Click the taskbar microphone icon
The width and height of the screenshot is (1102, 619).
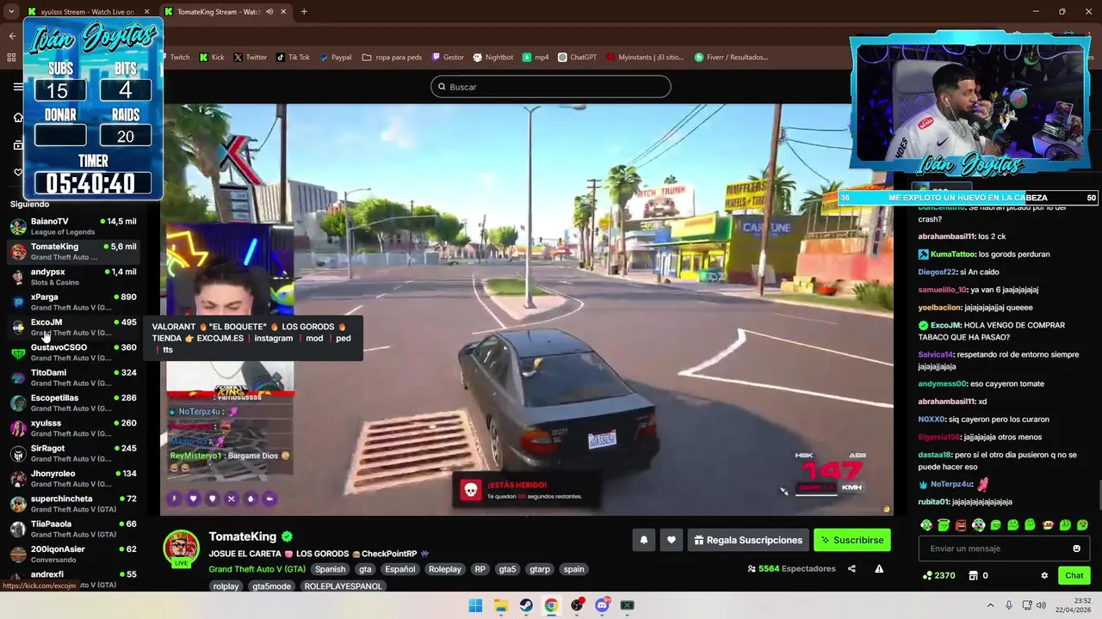click(x=1009, y=605)
